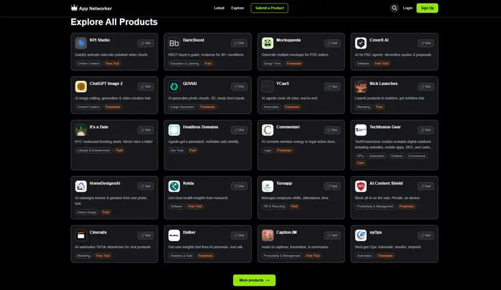This screenshot has height=290, width=501.
Task: Click the ChatGPT Image 2 icon
Action: 81,86
